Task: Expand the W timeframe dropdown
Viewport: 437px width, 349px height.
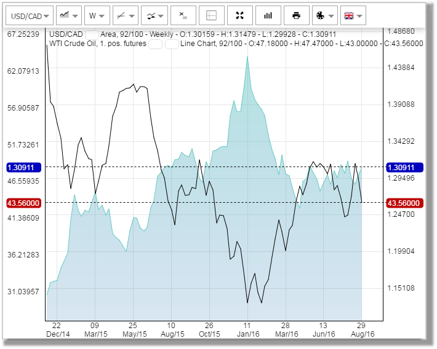Action: pyautogui.click(x=96, y=15)
